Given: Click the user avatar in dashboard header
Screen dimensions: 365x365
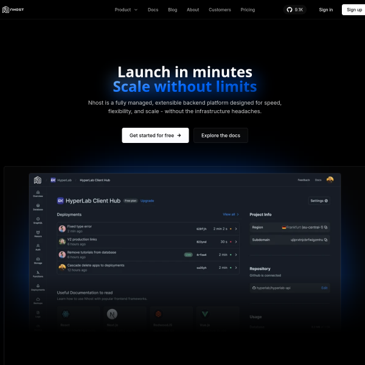Looking at the screenshot, I should coord(330,179).
